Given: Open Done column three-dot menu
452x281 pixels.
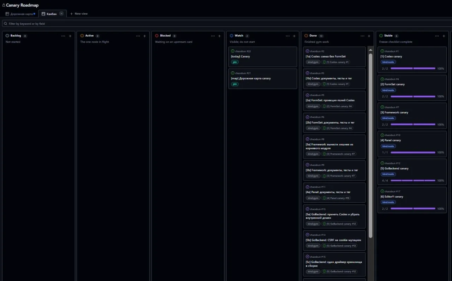Looking at the screenshot, I should click(x=363, y=36).
